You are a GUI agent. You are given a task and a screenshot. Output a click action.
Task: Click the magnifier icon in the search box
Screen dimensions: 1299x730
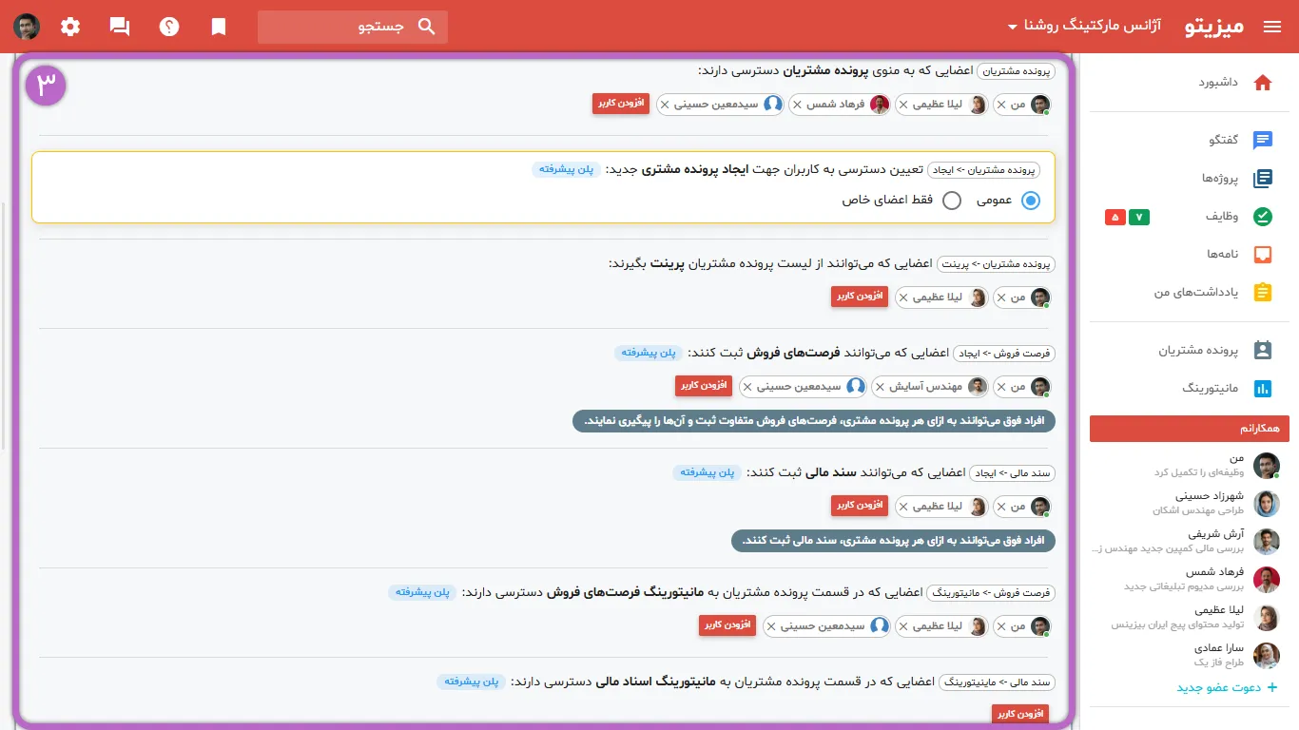(x=427, y=27)
